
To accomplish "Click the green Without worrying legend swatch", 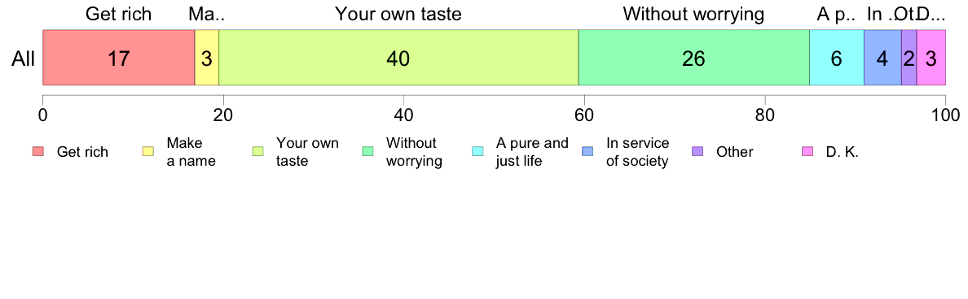I will coord(368,152).
